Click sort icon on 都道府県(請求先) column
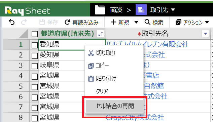 101,33
